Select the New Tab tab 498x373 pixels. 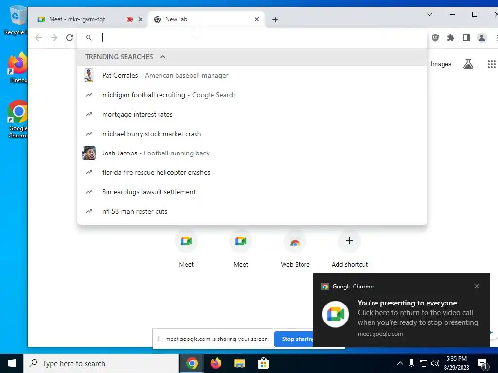click(x=206, y=19)
